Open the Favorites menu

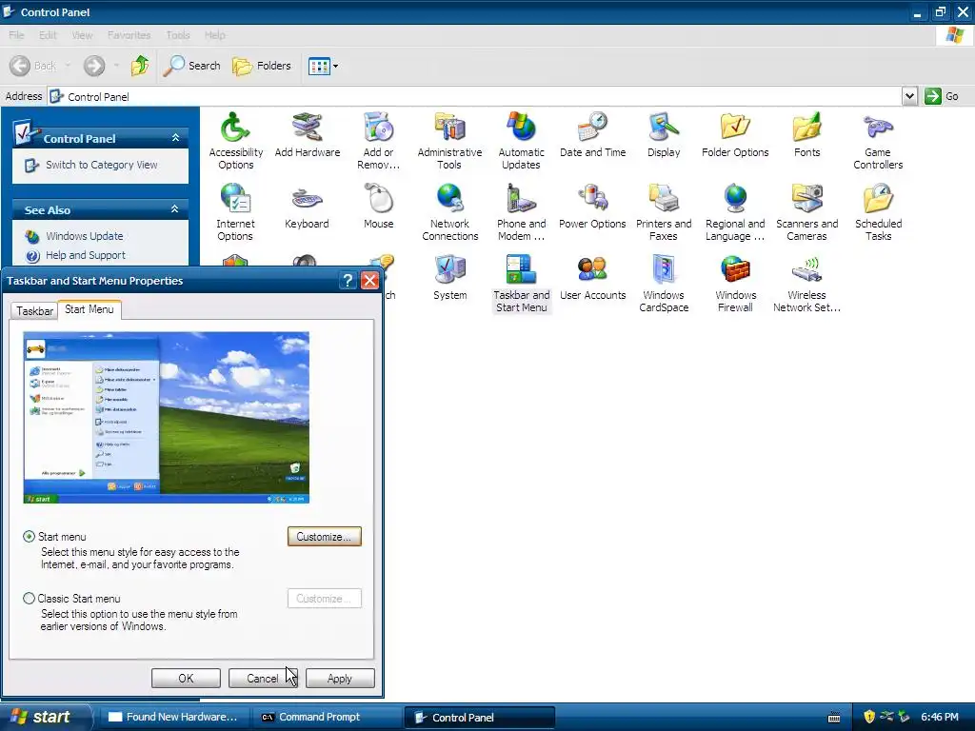coord(129,35)
